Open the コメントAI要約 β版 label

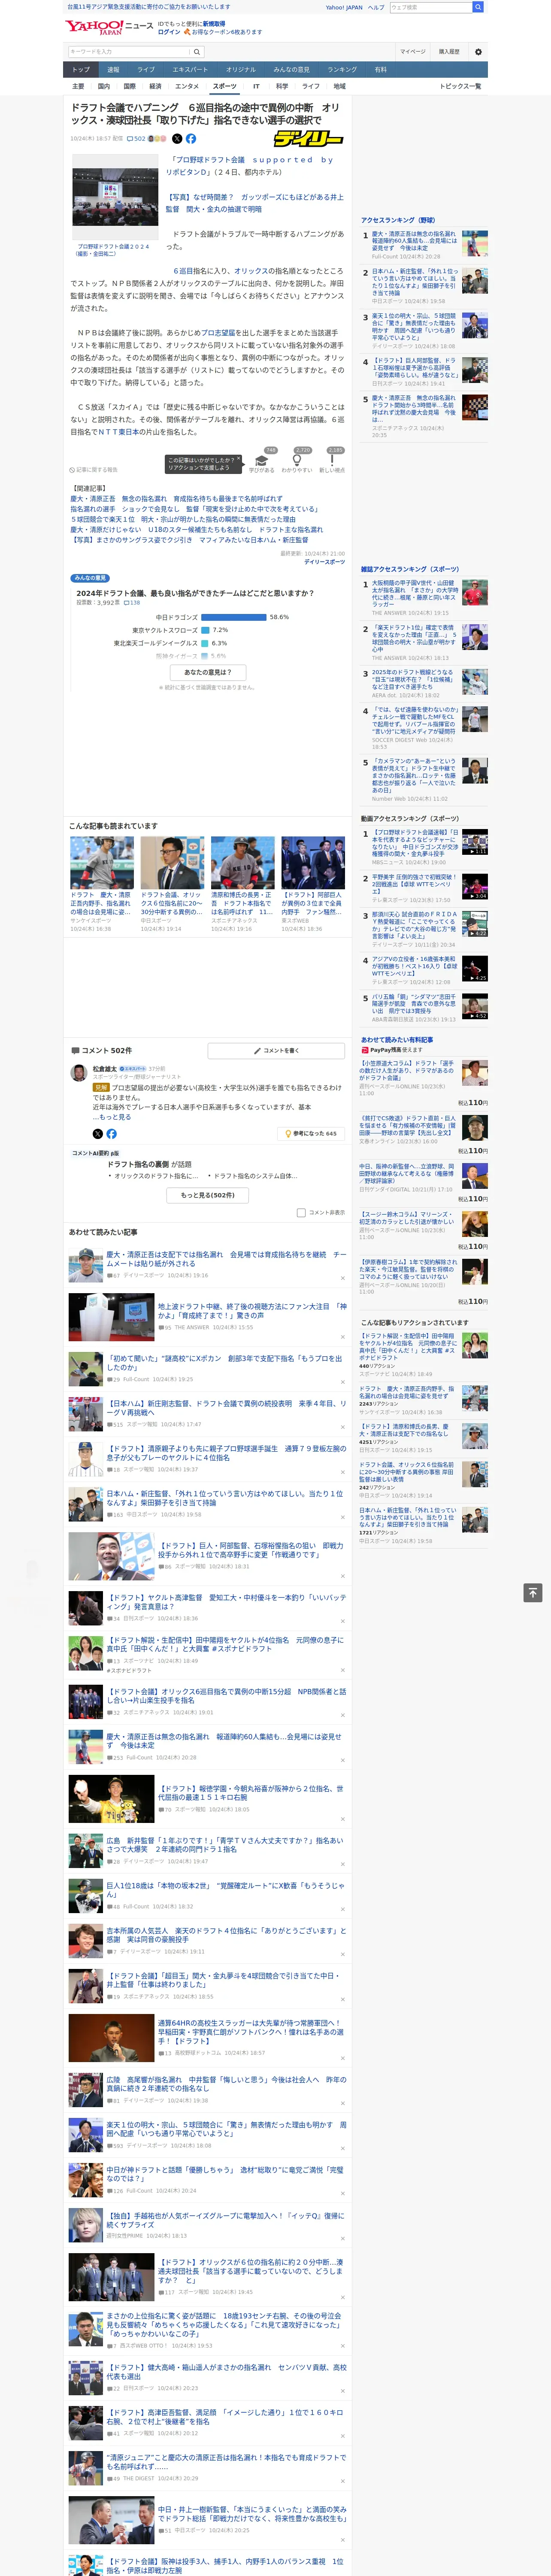[x=97, y=1153]
